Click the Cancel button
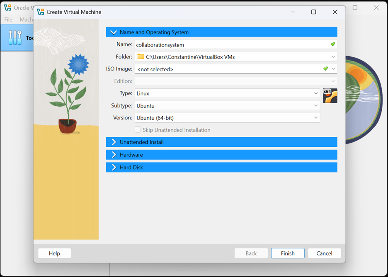This screenshot has height=277, width=388. (x=325, y=253)
